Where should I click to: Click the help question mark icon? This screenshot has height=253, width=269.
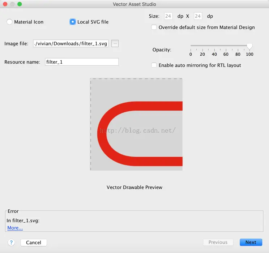[11, 243]
